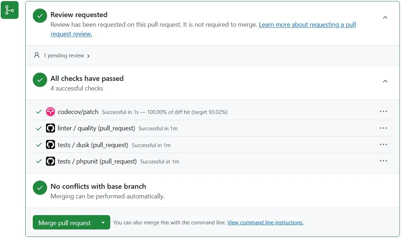Open options menu for linter / quality check
The height and width of the screenshot is (239, 402).
383,128
